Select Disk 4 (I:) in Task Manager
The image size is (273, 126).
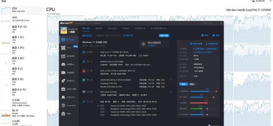pos(21,71)
